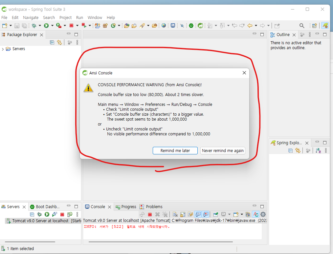This screenshot has height=254, width=333.
Task: Close the Outline view tab
Action: (294, 35)
